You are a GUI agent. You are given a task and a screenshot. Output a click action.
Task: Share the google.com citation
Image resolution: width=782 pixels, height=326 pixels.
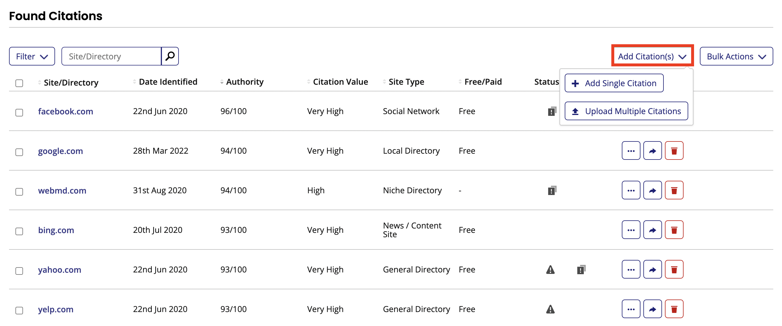click(x=652, y=151)
